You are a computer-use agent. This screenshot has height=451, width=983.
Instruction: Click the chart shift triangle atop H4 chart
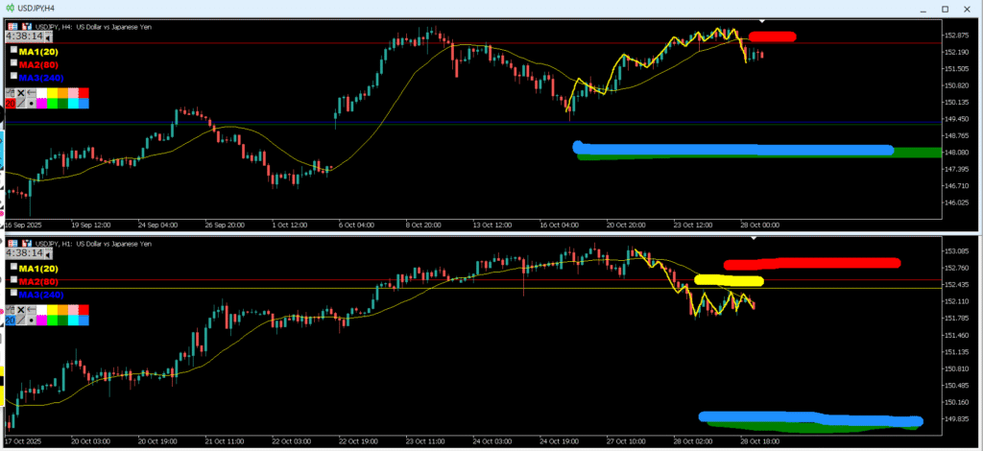(761, 21)
